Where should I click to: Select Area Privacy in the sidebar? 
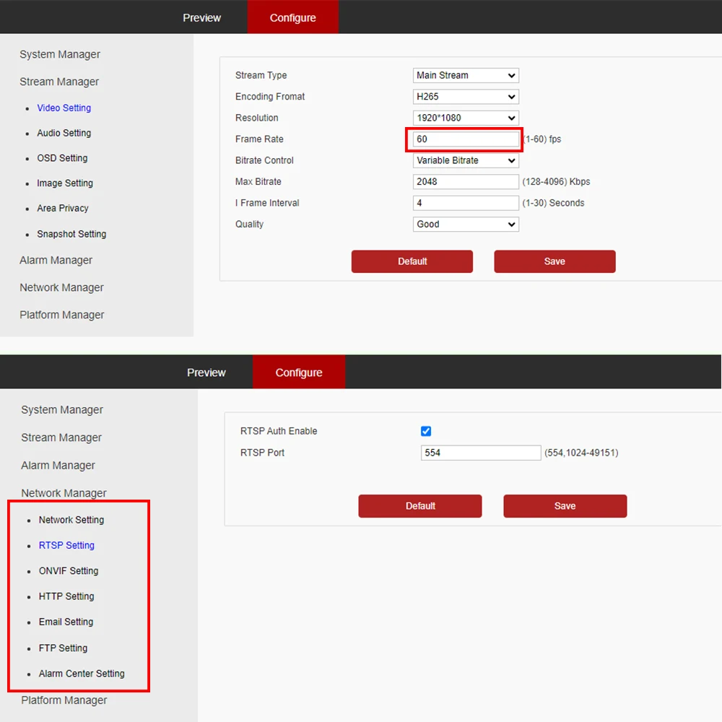(63, 208)
